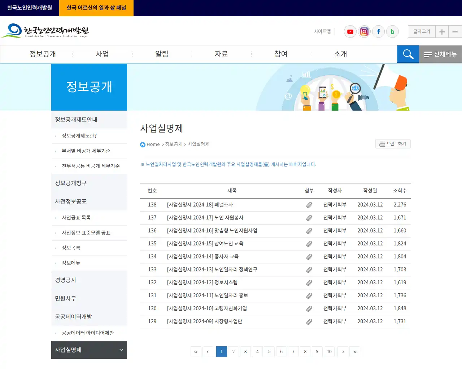The height and width of the screenshot is (369, 462).
Task: Decrease font size with minus button
Action: 455,32
